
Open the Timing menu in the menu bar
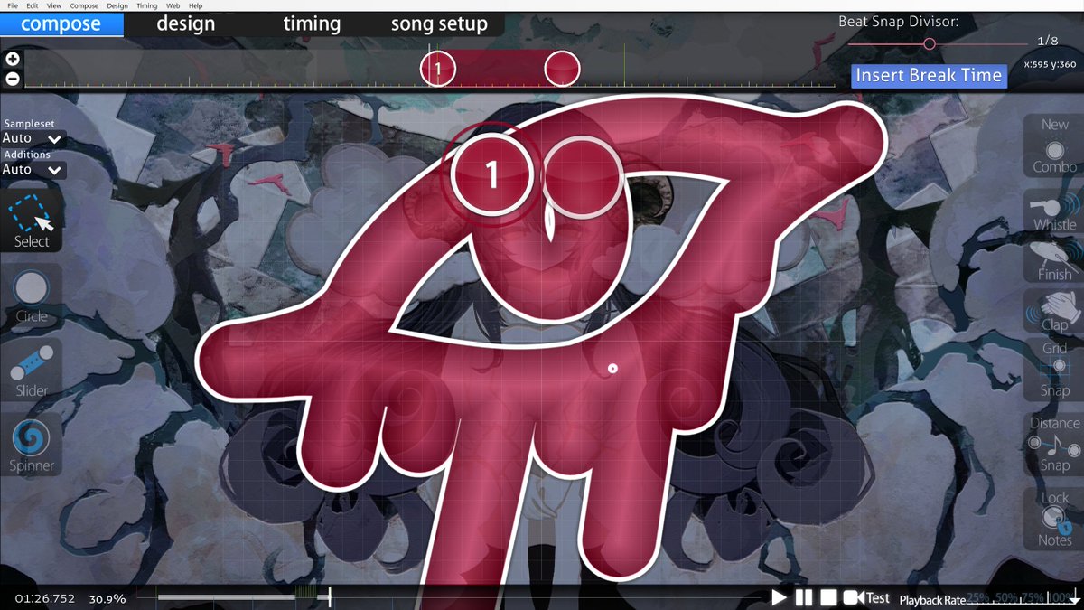(x=147, y=5)
